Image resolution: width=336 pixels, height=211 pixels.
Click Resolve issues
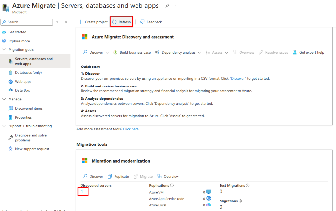pos(273,52)
